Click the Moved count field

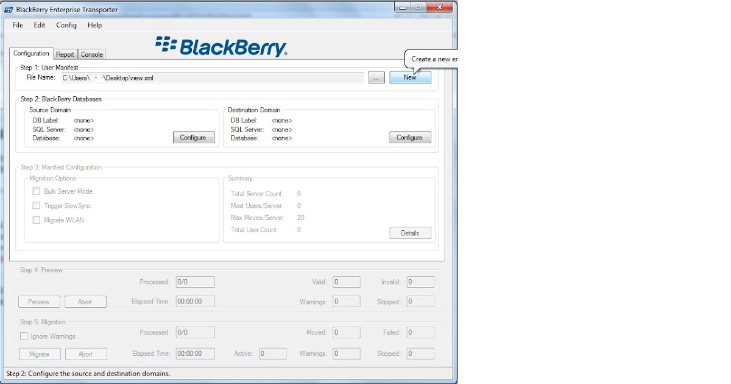pos(346,333)
